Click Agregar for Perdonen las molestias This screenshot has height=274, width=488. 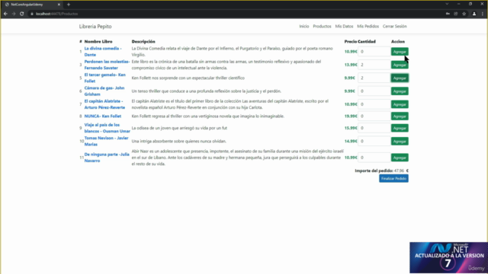coord(400,65)
